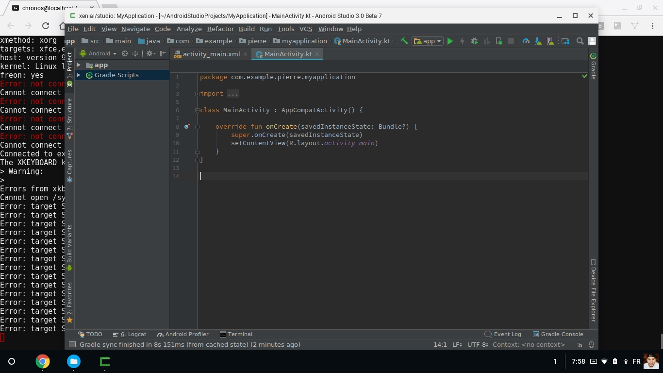Stop the running application

511,41
